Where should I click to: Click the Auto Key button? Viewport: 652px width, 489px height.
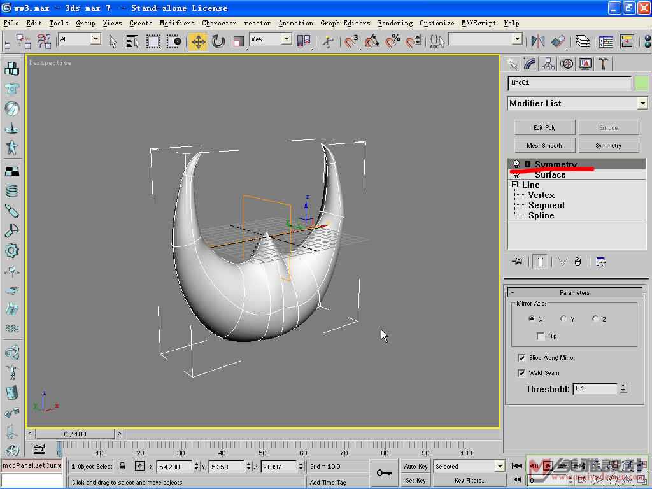(x=415, y=467)
